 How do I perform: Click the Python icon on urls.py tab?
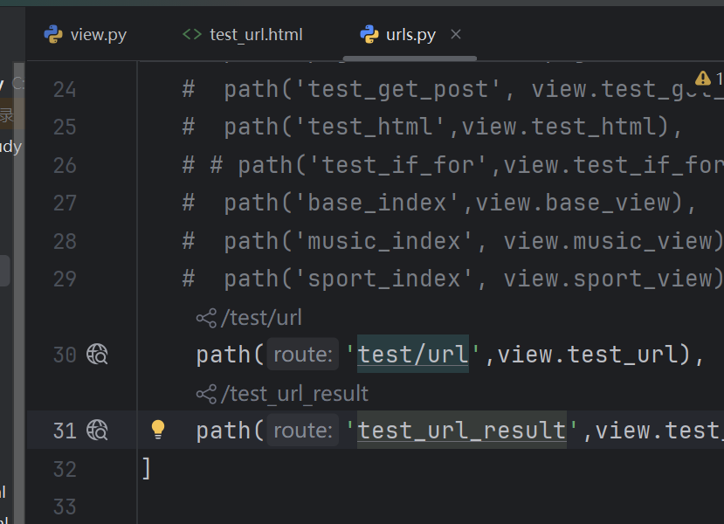click(369, 35)
